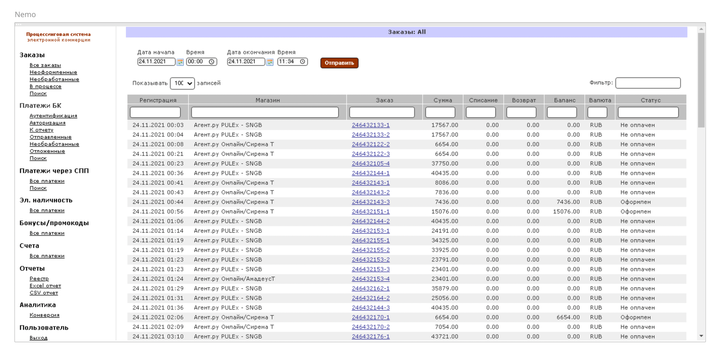Image resolution: width=719 pixels, height=353 pixels.
Task: Open Все платежи under Эл. наличность
Action: pos(47,211)
